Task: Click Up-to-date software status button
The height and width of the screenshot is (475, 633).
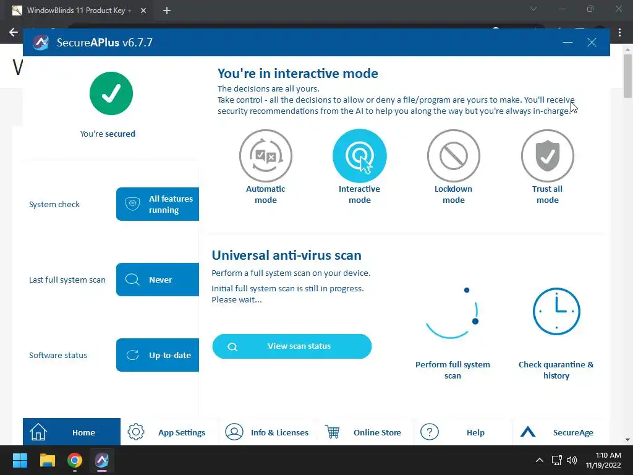Action: [x=158, y=355]
